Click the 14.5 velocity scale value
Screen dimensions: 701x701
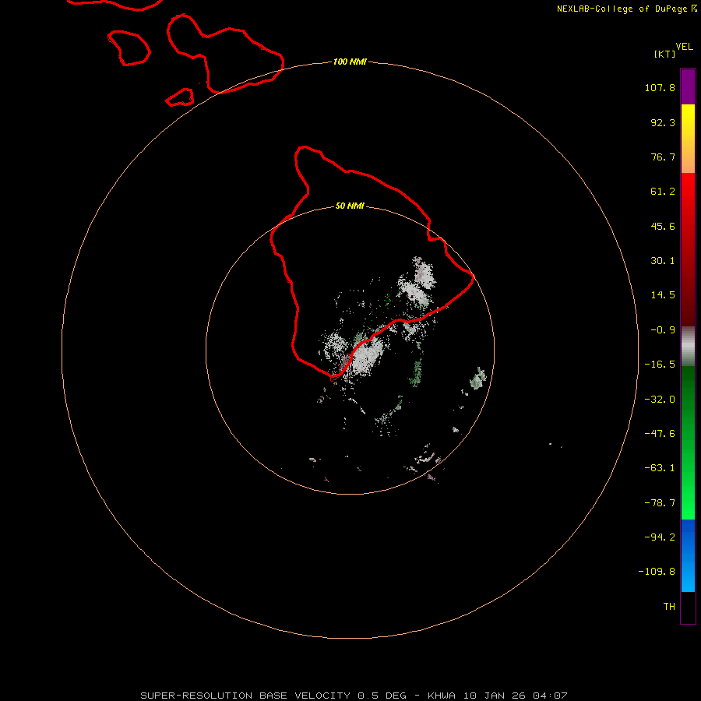663,295
